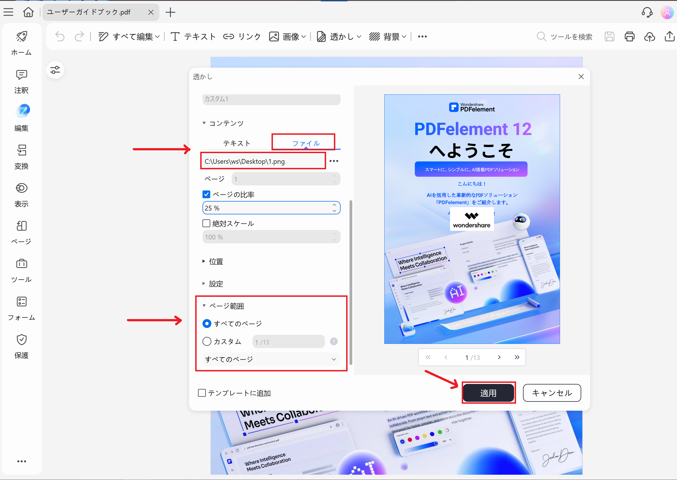This screenshot has height=480, width=677.
Task: Close the ユーザーガイドブック.pdf tab
Action: click(x=151, y=12)
